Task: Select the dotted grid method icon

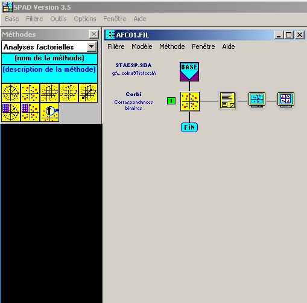Action: tap(69, 93)
